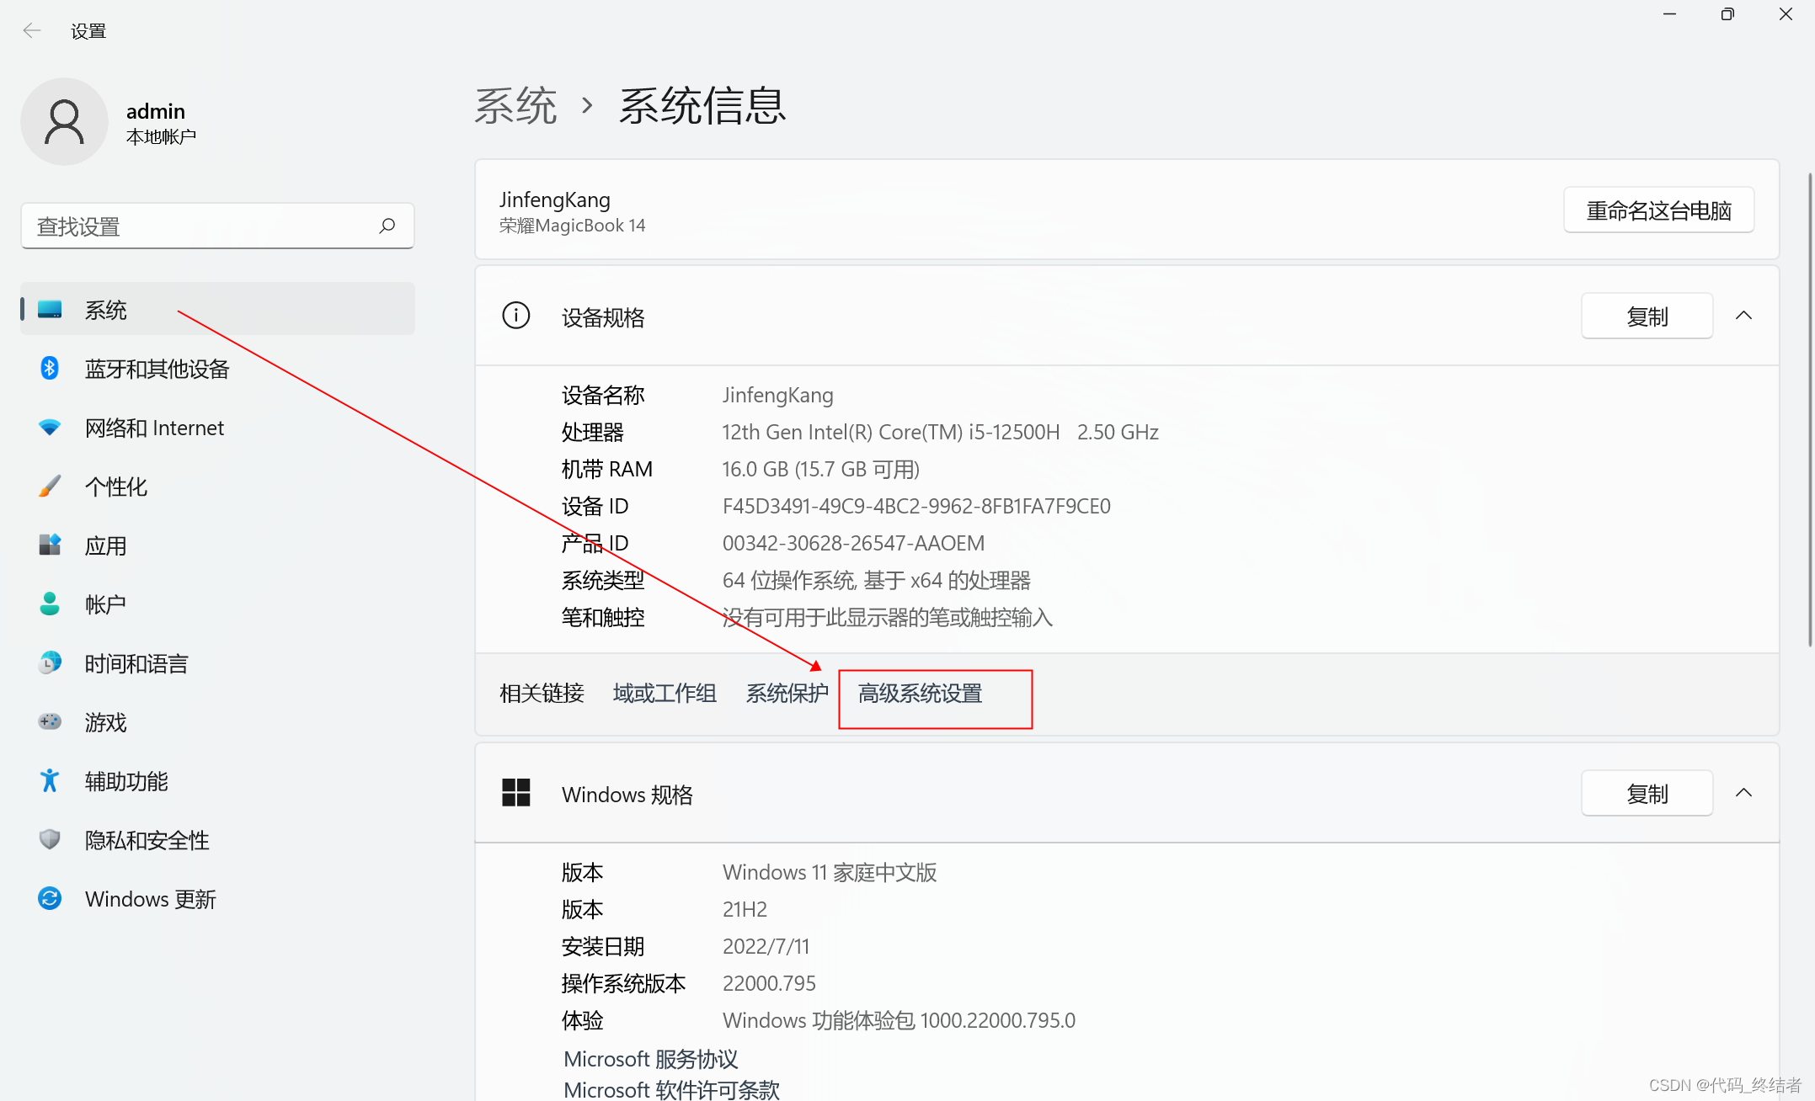
Task: Click the Accounts person icon
Action: 50,604
